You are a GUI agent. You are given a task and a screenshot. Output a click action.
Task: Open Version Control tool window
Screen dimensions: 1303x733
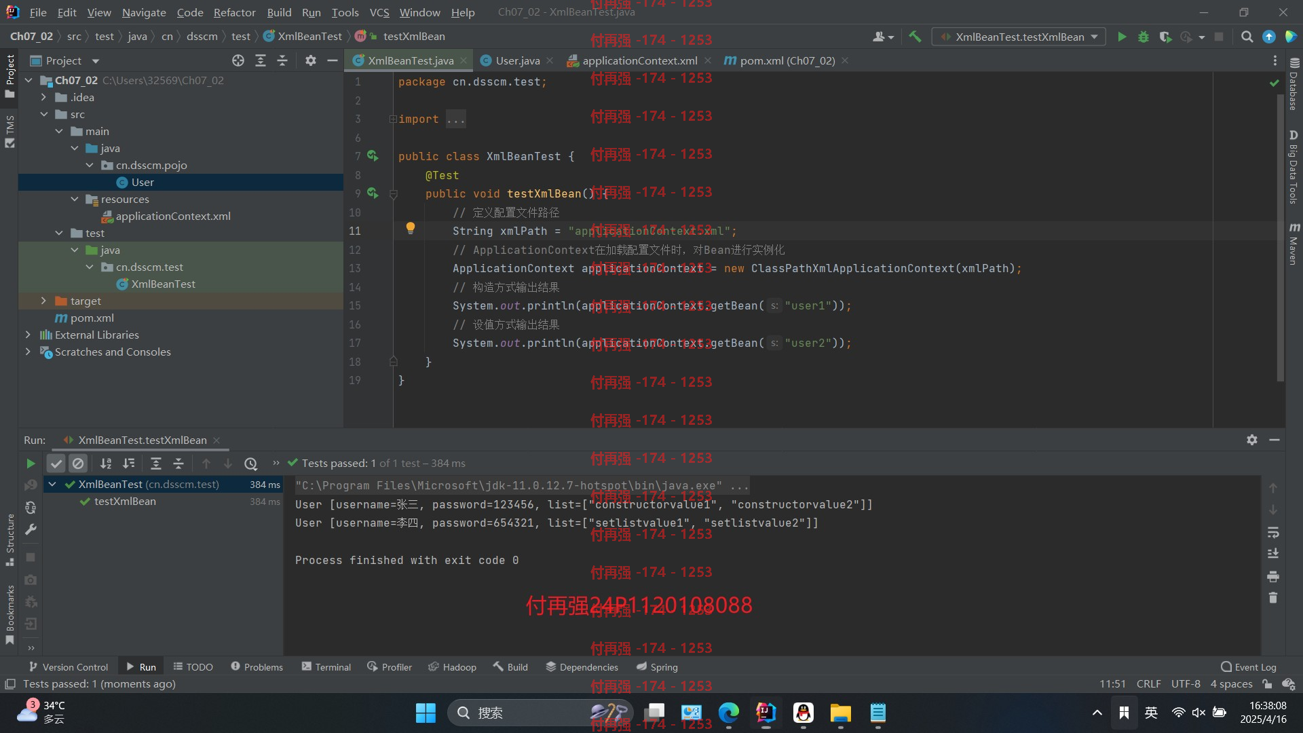pos(69,667)
